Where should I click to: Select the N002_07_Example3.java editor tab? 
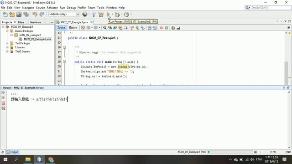pyautogui.click(x=74, y=22)
